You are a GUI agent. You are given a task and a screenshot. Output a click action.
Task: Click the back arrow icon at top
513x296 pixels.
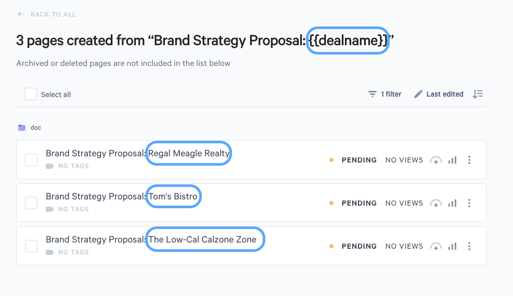tap(21, 14)
